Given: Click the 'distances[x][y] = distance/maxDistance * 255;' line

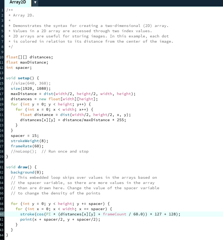Looking at the screenshot, I should click(x=73, y=120).
